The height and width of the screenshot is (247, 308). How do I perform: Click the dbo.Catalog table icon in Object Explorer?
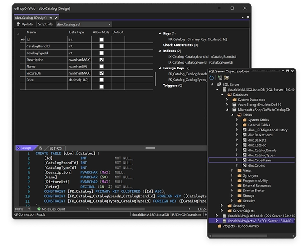pos(245,145)
